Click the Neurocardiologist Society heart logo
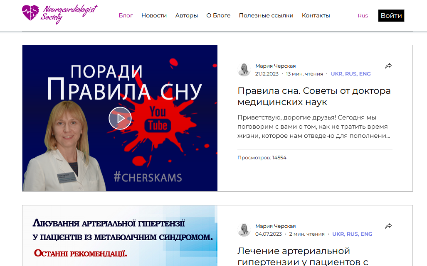Screen dimensions: 427x266 tap(59, 14)
